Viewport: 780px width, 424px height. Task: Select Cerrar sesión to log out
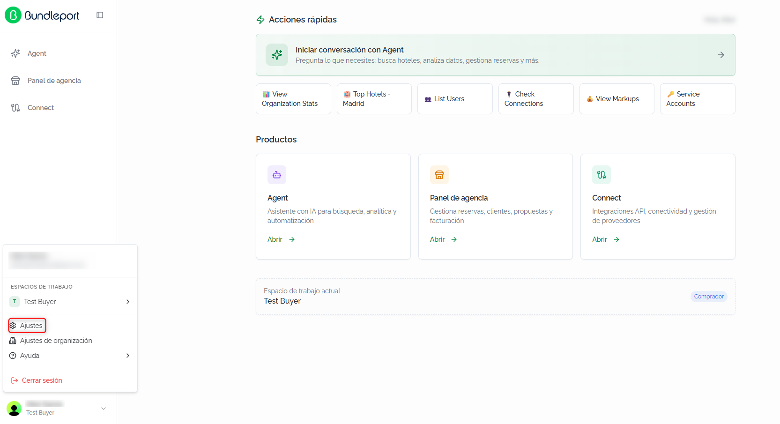tap(70, 380)
